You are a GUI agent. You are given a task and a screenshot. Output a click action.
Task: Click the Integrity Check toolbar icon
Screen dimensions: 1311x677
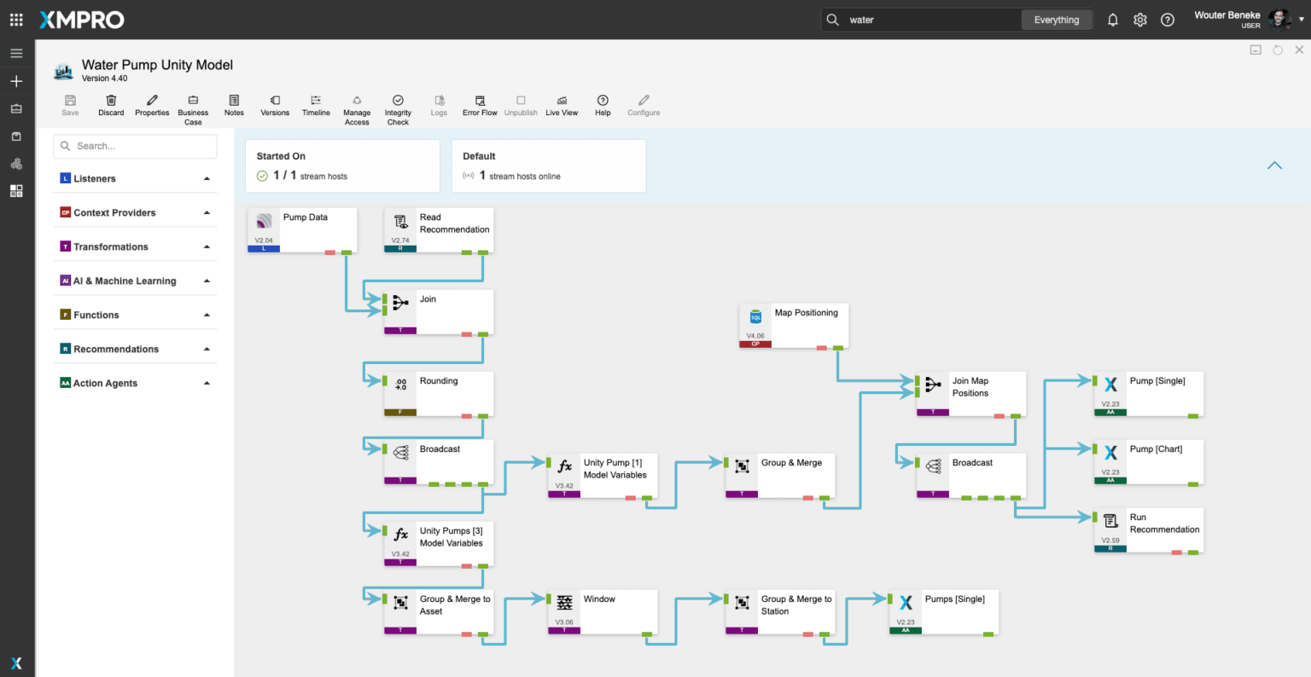point(398,101)
